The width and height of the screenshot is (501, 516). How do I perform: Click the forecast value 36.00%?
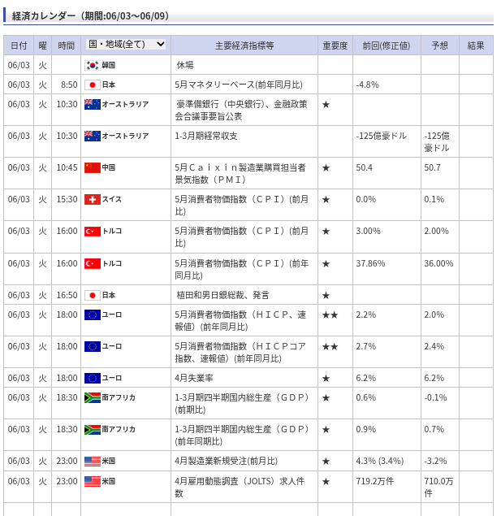[x=438, y=263]
